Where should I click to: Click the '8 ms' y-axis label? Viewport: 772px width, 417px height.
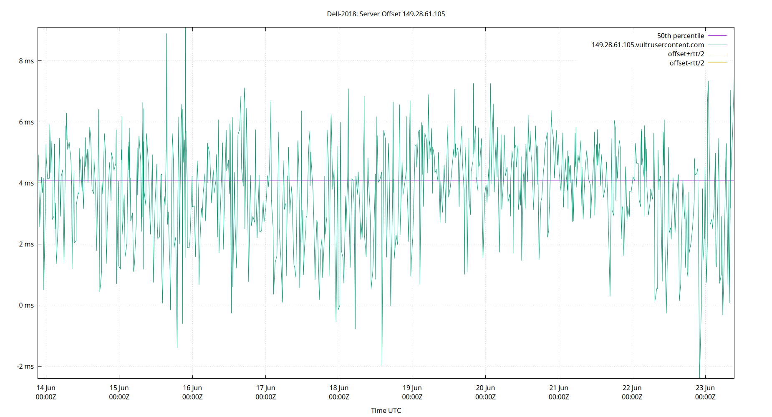(x=26, y=61)
